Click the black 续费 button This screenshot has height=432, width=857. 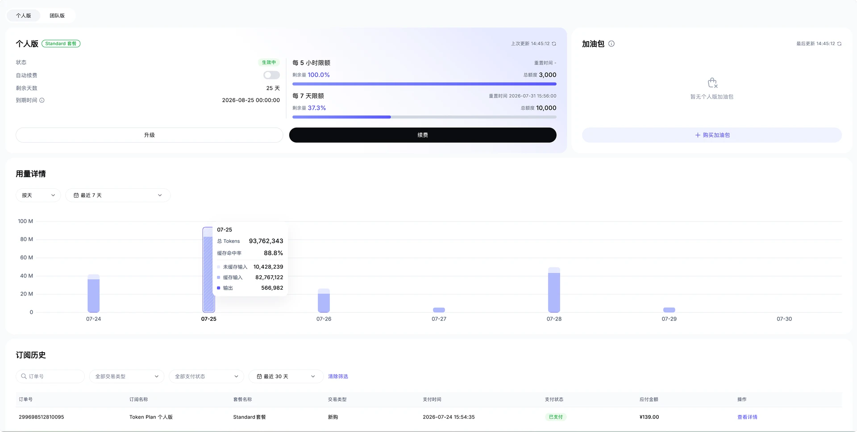[423, 135]
